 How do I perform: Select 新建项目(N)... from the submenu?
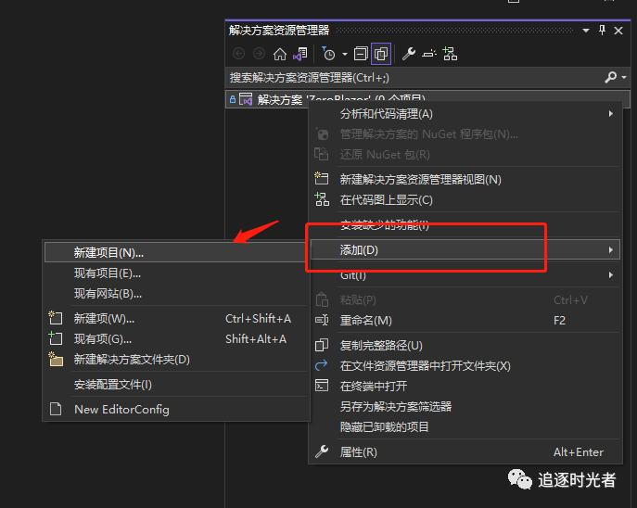click(x=108, y=252)
